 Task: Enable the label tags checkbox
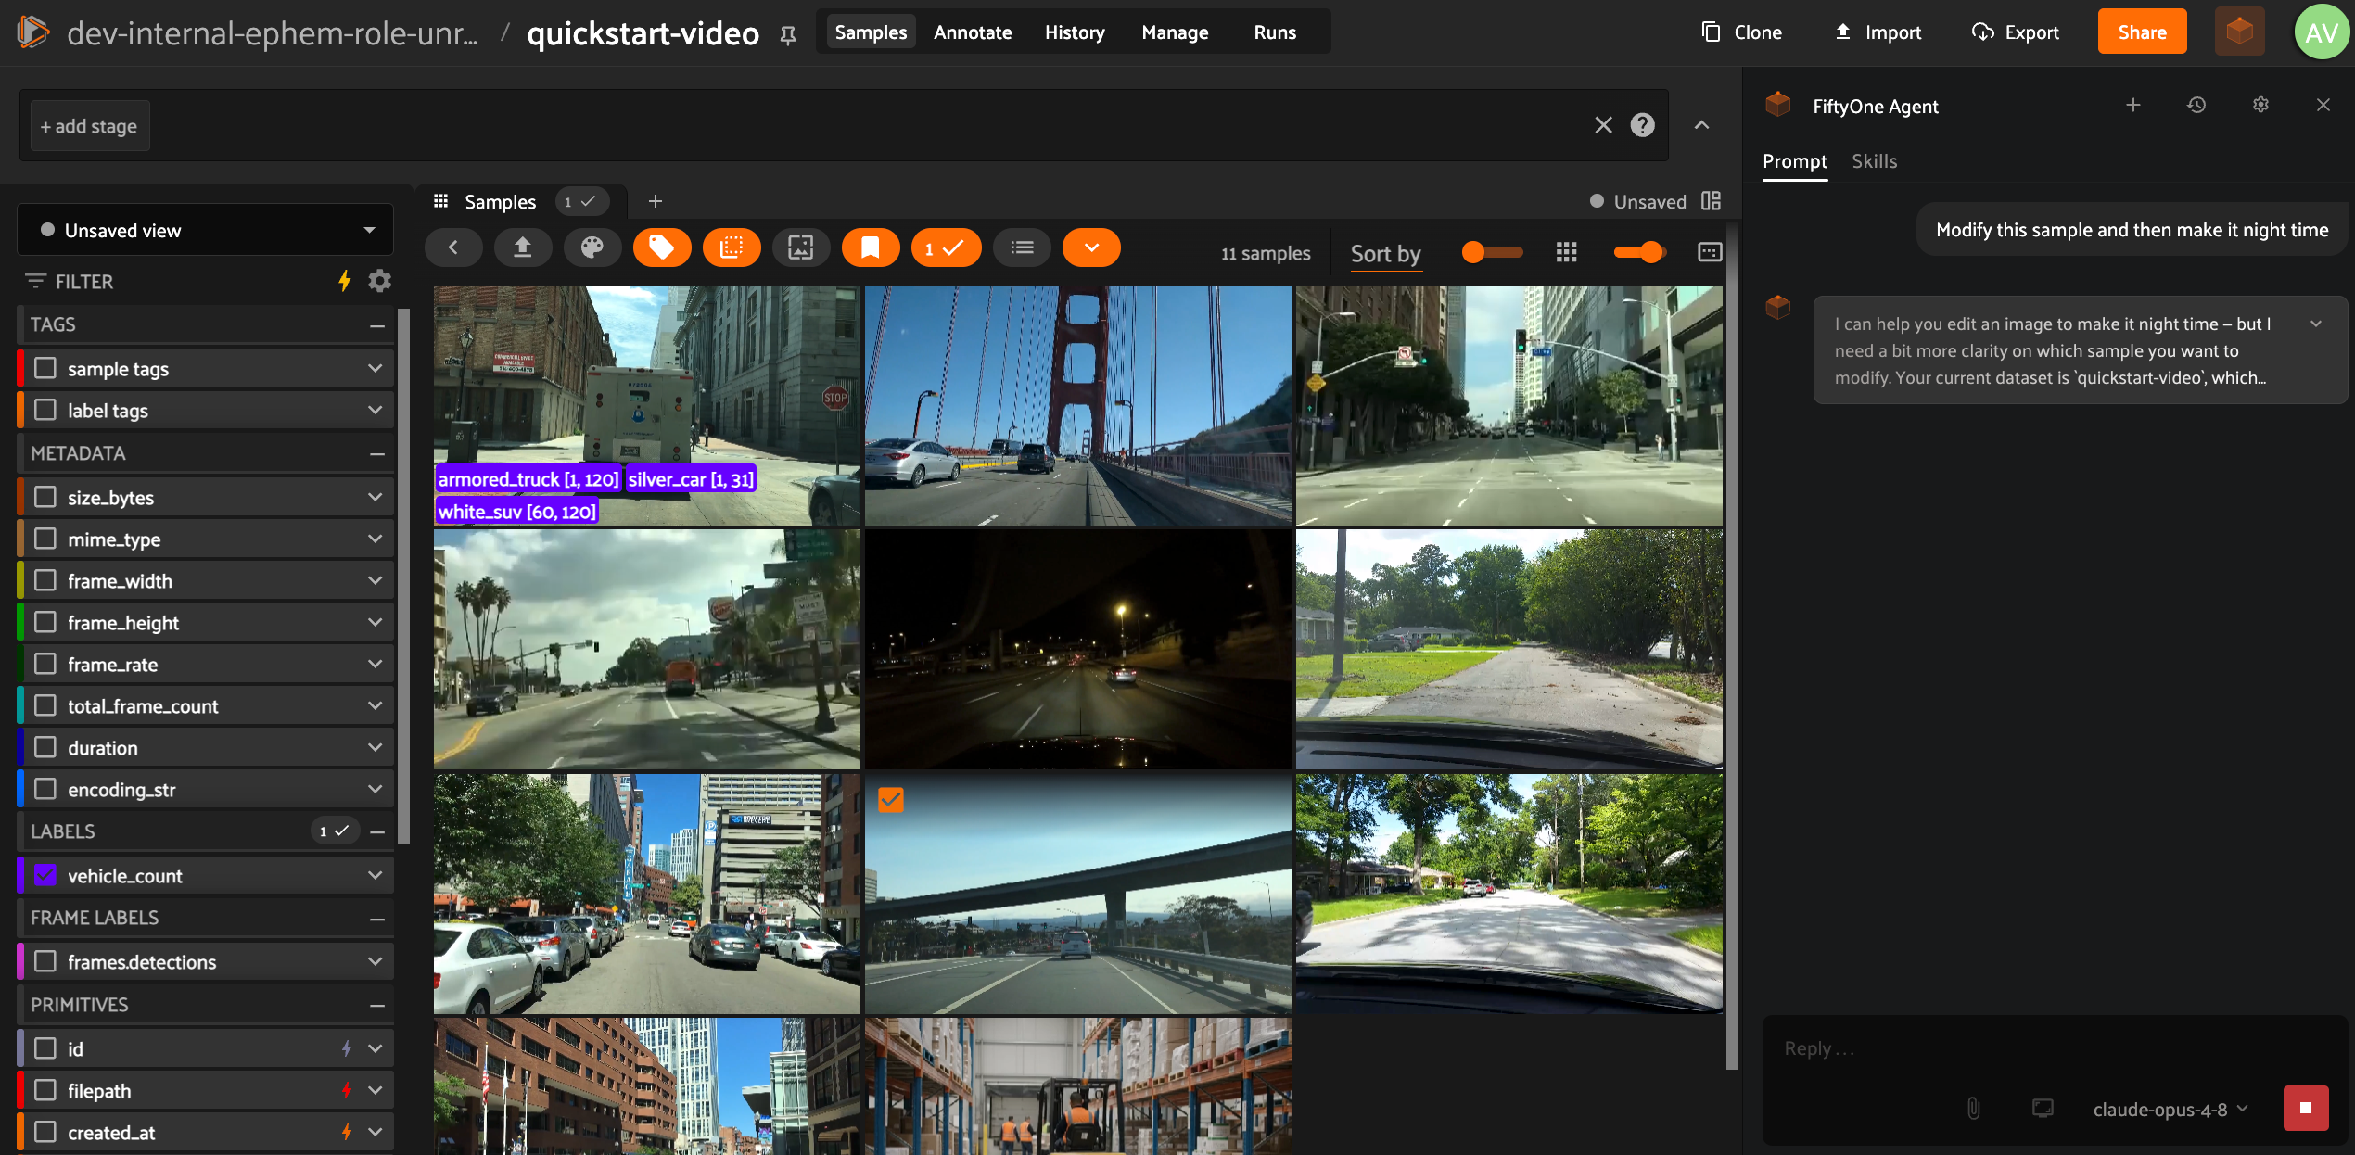[45, 411]
